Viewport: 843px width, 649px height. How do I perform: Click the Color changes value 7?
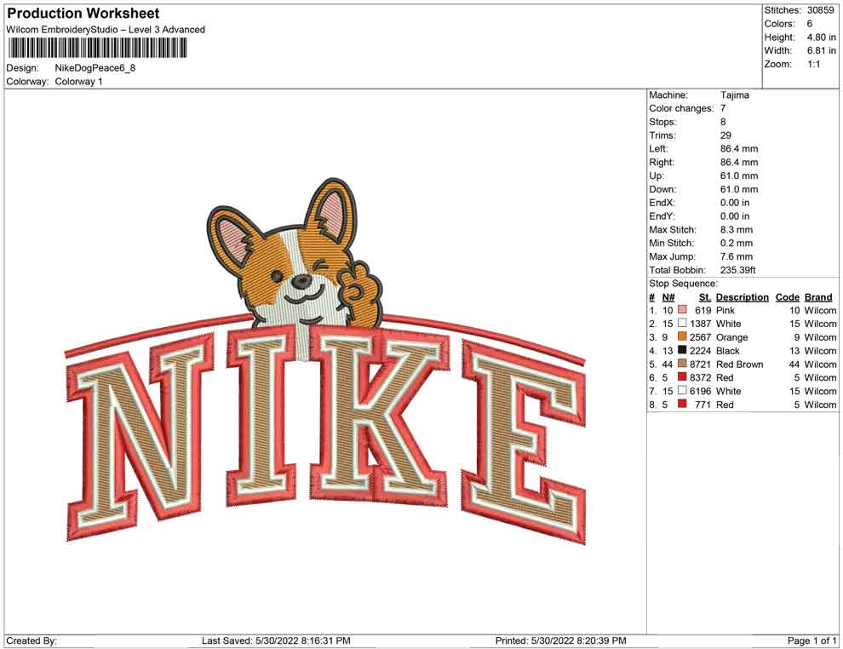click(723, 108)
